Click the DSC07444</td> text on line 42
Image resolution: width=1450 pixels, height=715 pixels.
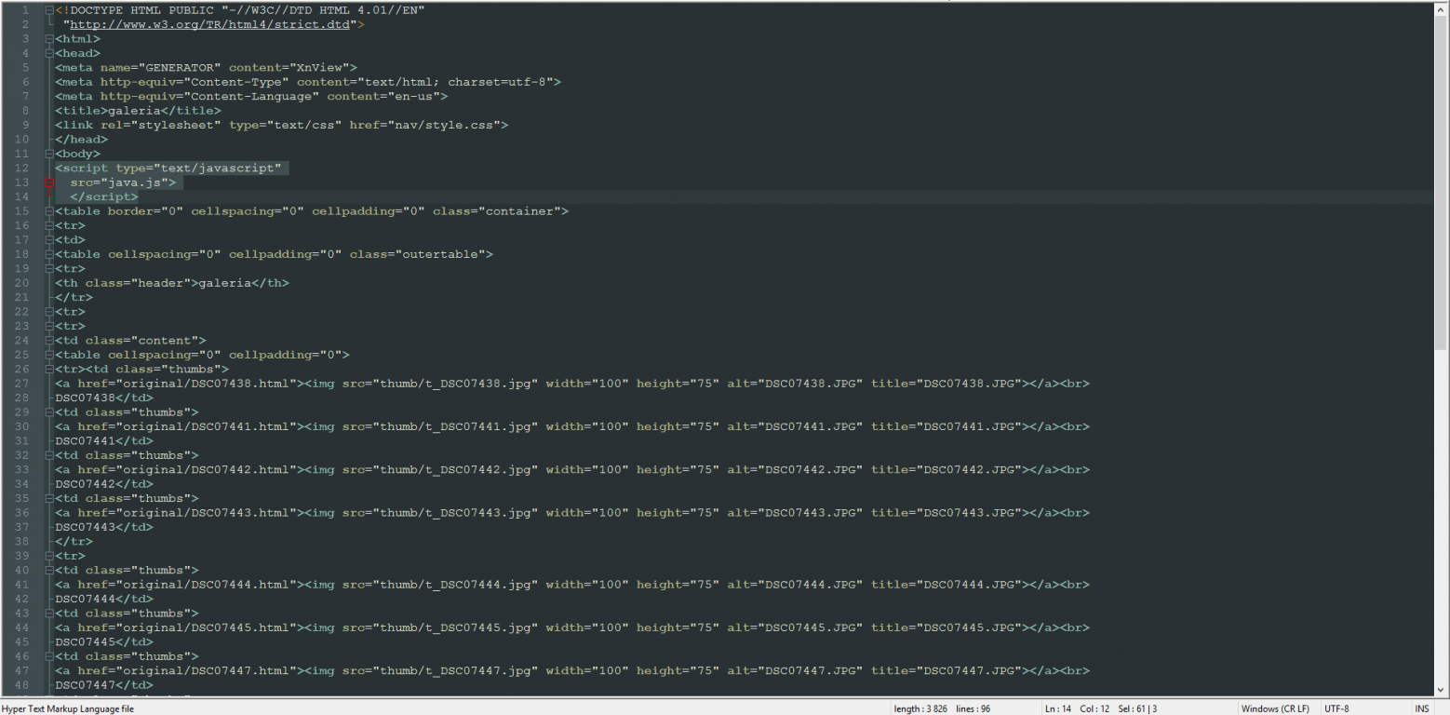(x=104, y=599)
